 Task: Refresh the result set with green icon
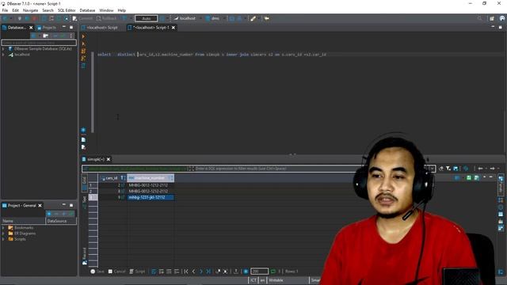[x=273, y=272]
